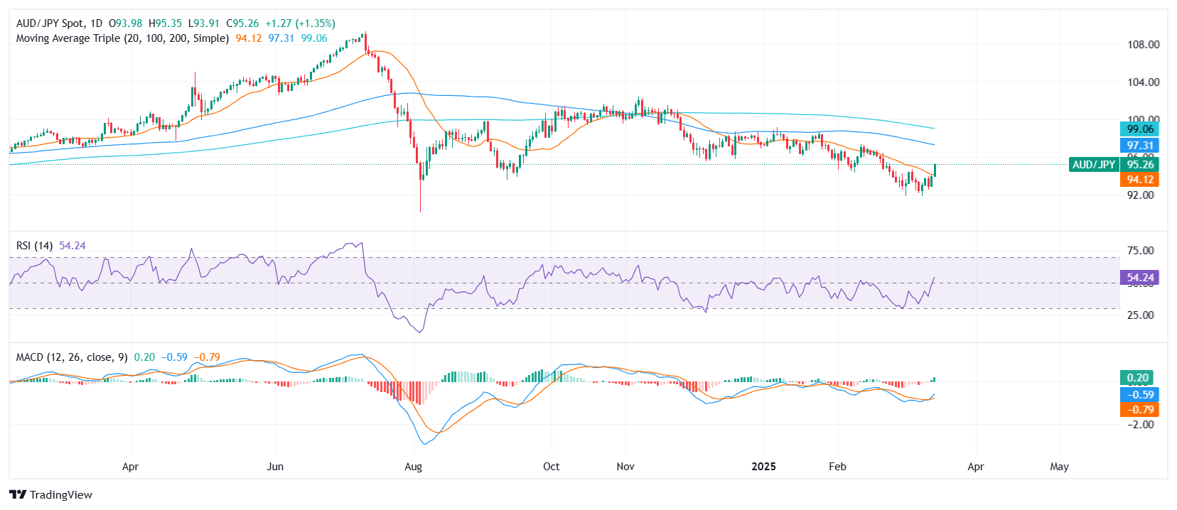Select the Moving Average Triple legend
Viewport: 1177px width, 510px height.
(x=122, y=38)
